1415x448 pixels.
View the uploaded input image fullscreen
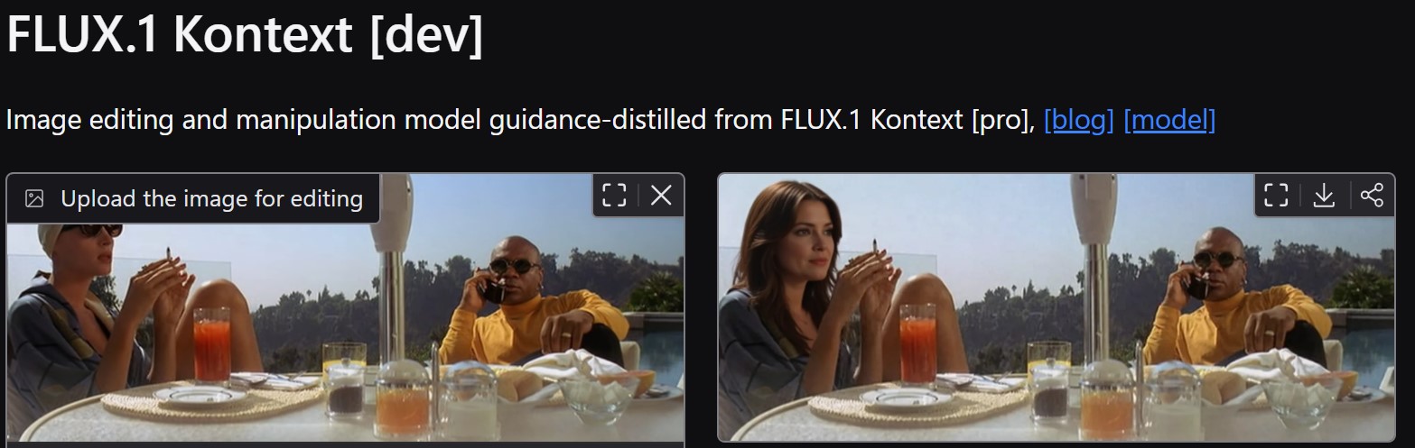click(614, 196)
